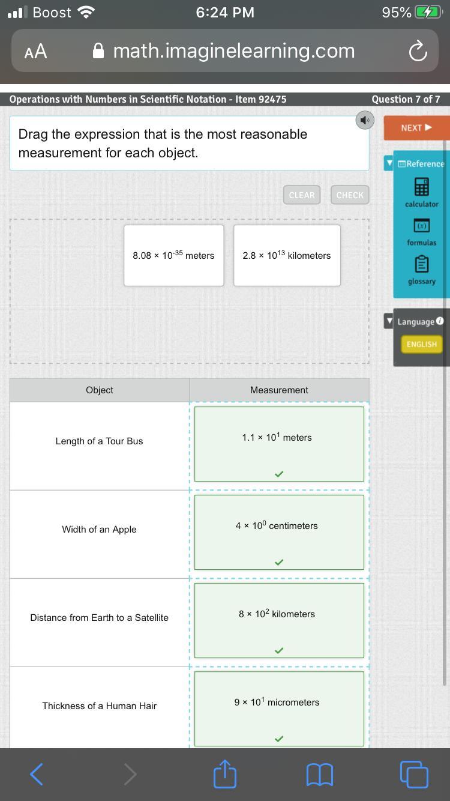Tap the 6:24 PM clock

tap(225, 13)
